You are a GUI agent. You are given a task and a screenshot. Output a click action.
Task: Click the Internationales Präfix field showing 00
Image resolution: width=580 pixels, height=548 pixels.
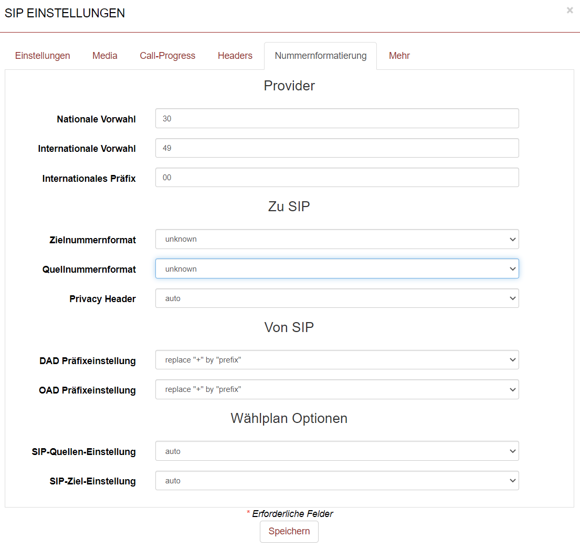tap(337, 177)
